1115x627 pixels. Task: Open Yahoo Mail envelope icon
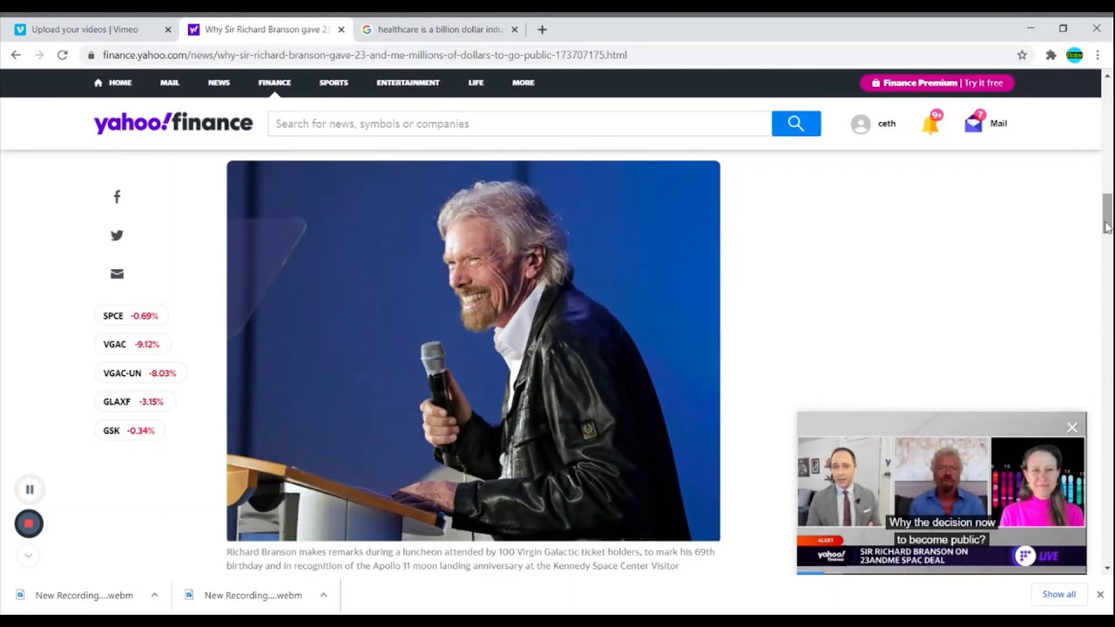pos(973,124)
